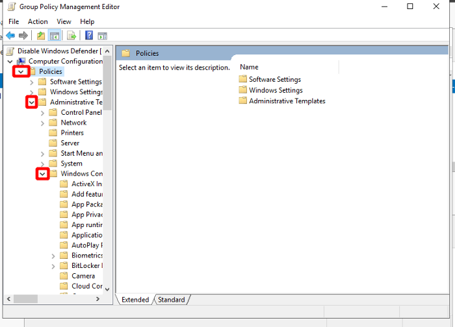The width and height of the screenshot is (455, 327).
Task: Click folder icon beside Software Settings in right pane
Action: [243, 79]
